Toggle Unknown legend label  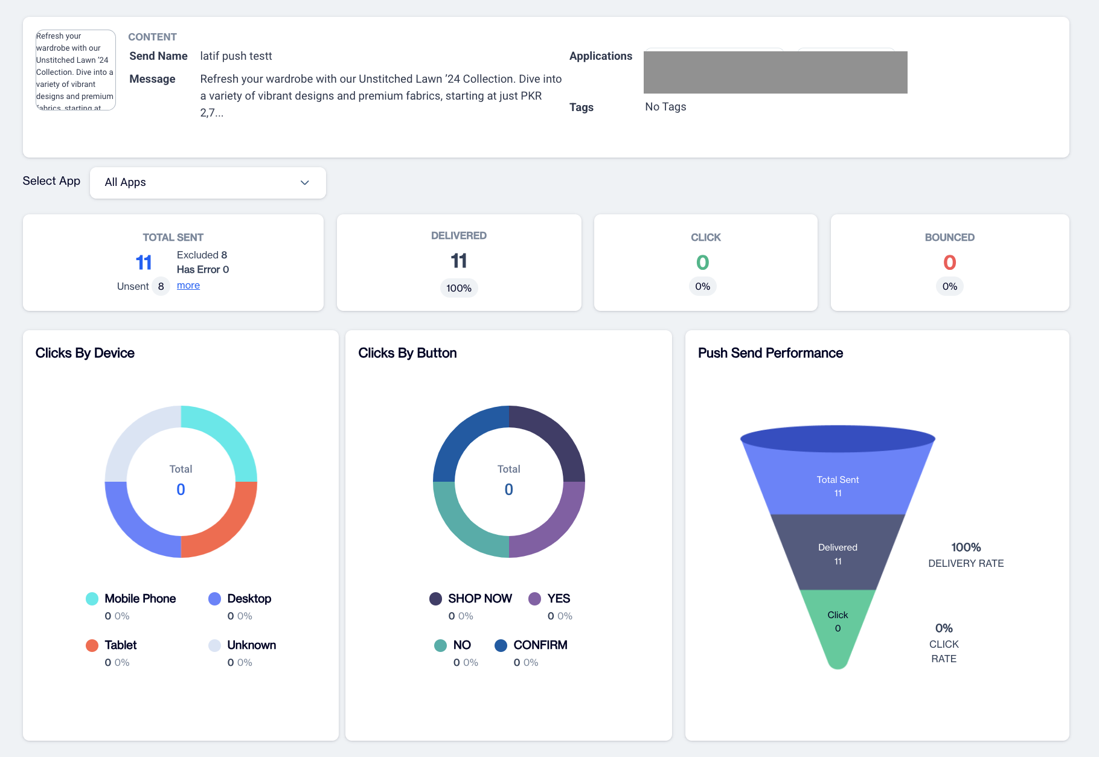point(252,645)
